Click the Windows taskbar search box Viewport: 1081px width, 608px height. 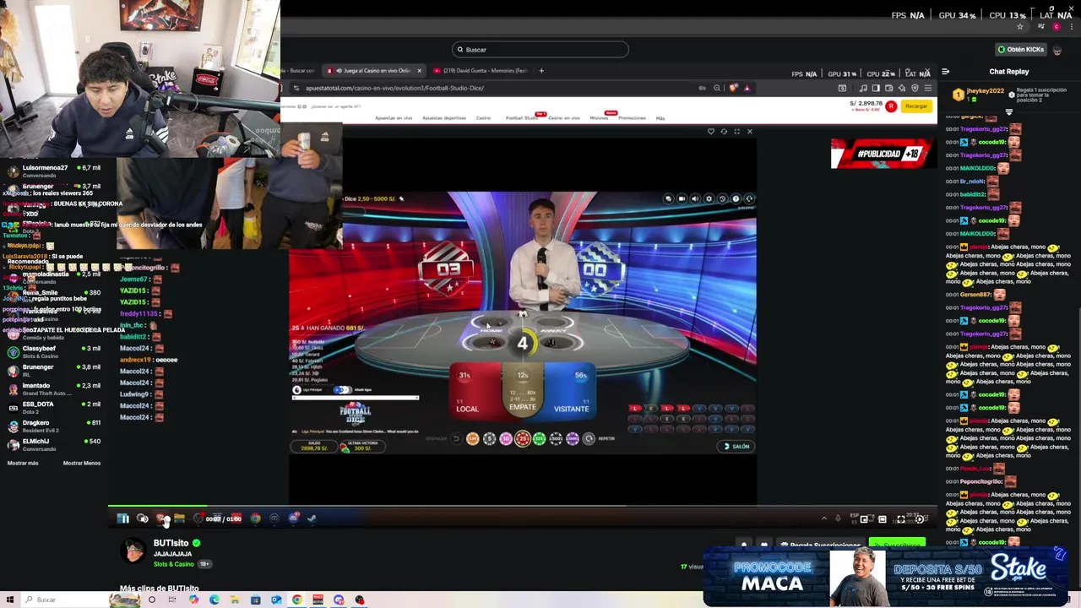63,600
